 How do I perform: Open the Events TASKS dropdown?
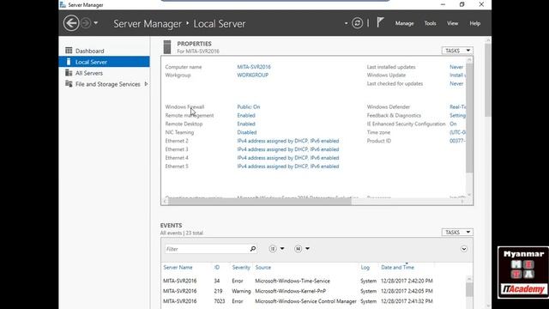point(457,233)
